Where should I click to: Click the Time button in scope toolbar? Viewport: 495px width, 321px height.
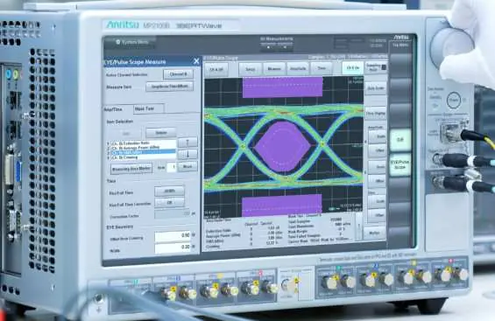point(322,68)
